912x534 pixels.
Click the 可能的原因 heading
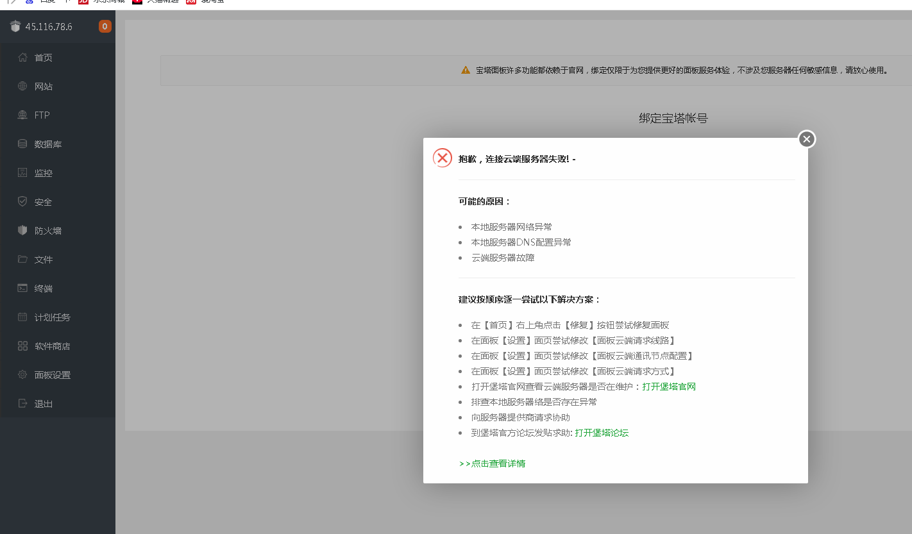pyautogui.click(x=485, y=201)
